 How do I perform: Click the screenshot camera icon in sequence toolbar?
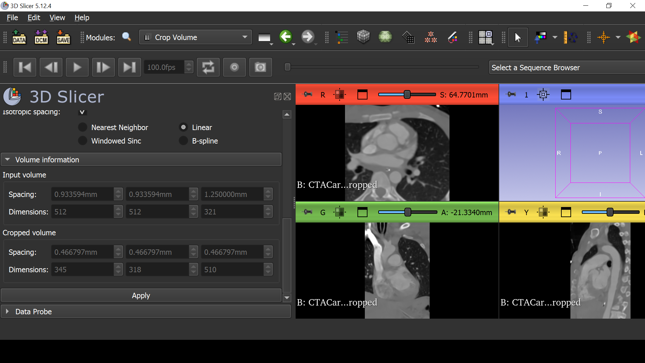click(x=260, y=67)
